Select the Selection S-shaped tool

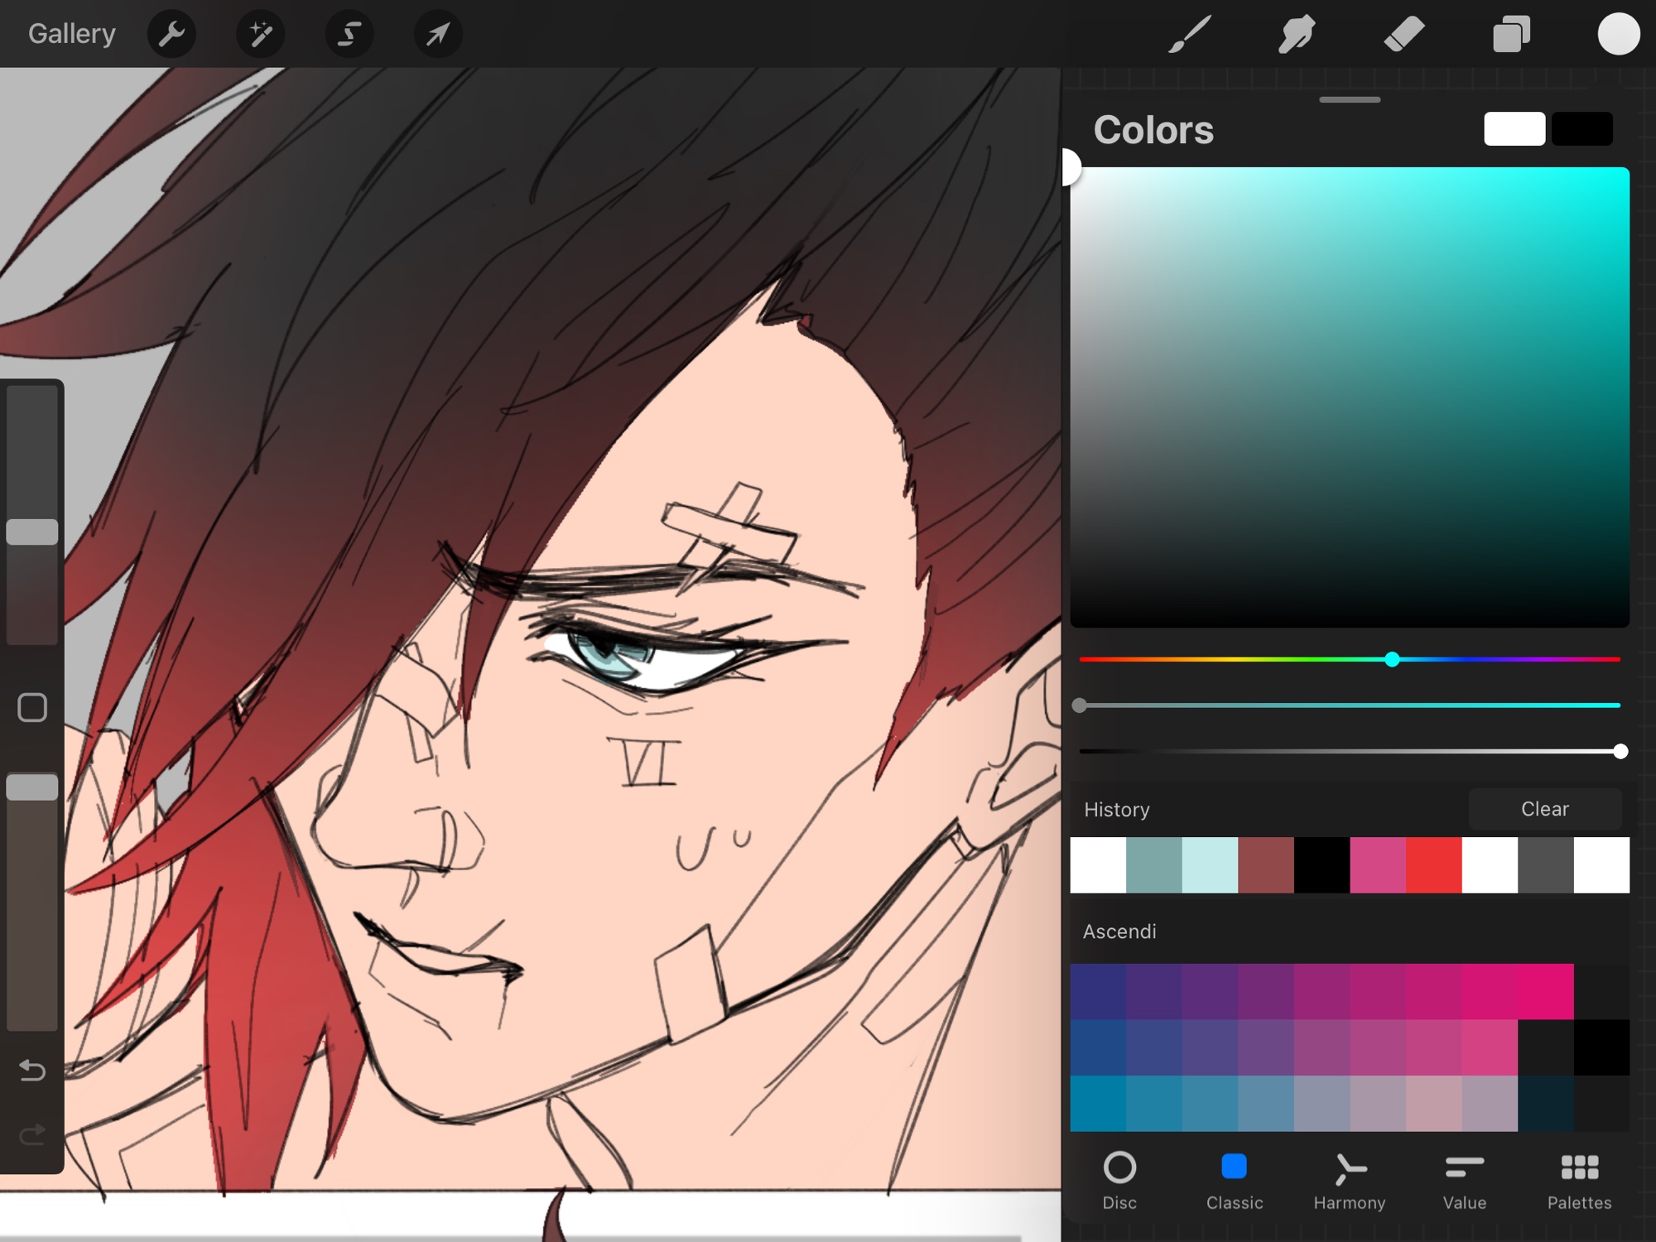[349, 34]
